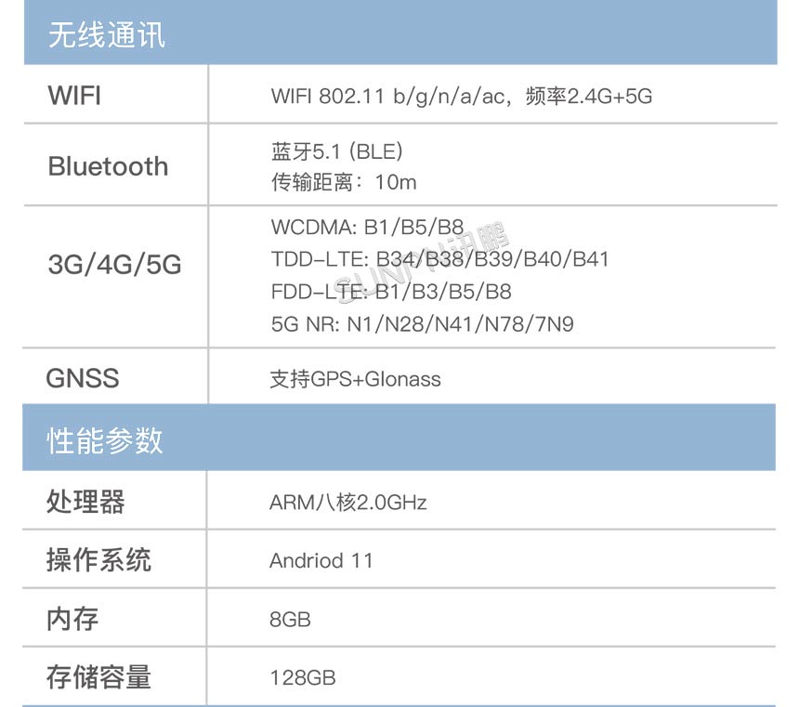Viewport: 799px width, 707px height.
Task: Select the Bluetooth row label
Action: (108, 167)
